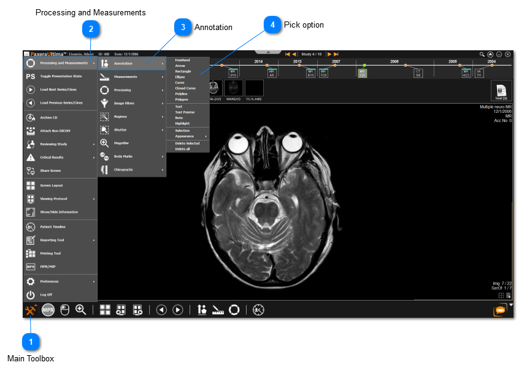Image resolution: width=519 pixels, height=373 pixels.
Task: Choose Rectangle annotation option
Action: [x=183, y=71]
